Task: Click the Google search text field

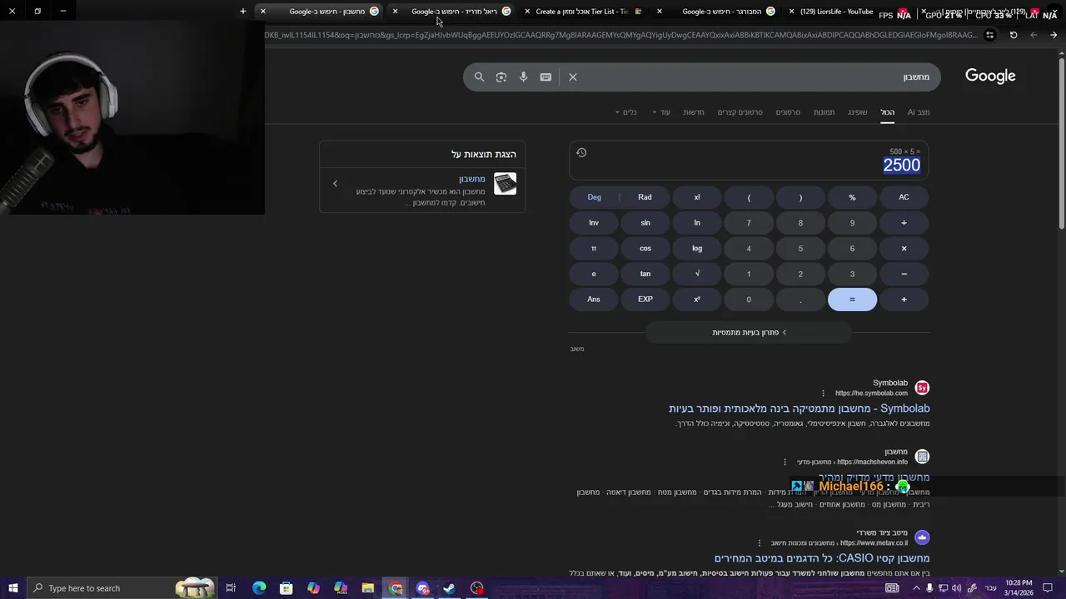Action: (758, 77)
